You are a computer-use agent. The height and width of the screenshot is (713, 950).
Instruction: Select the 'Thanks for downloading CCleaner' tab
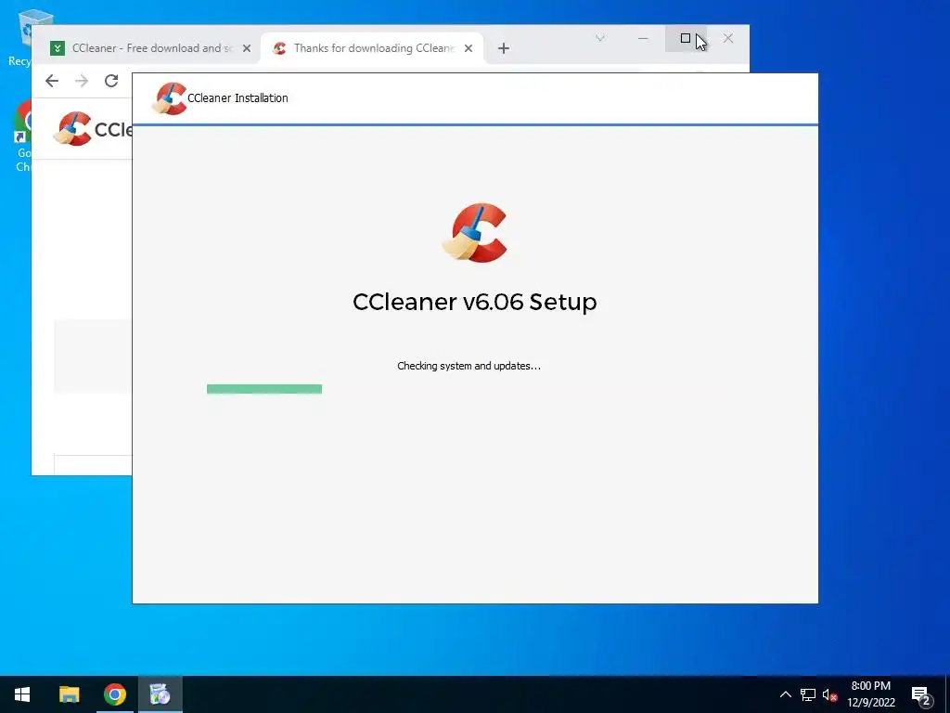coord(372,48)
